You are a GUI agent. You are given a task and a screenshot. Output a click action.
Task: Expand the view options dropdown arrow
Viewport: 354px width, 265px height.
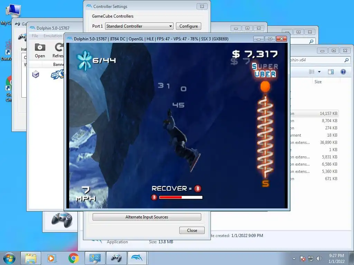(x=319, y=72)
